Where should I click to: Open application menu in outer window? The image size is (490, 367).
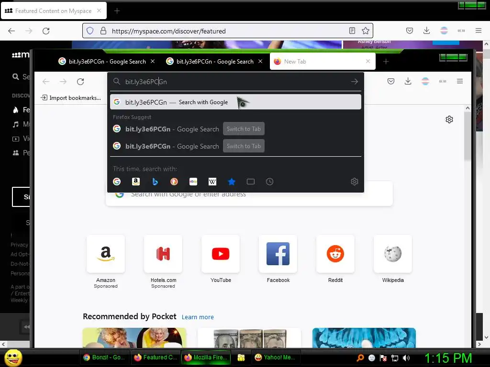pos(478,31)
